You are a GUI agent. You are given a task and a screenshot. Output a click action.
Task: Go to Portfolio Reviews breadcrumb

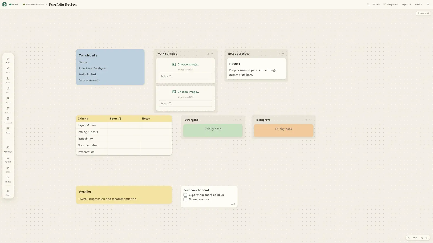click(x=34, y=4)
